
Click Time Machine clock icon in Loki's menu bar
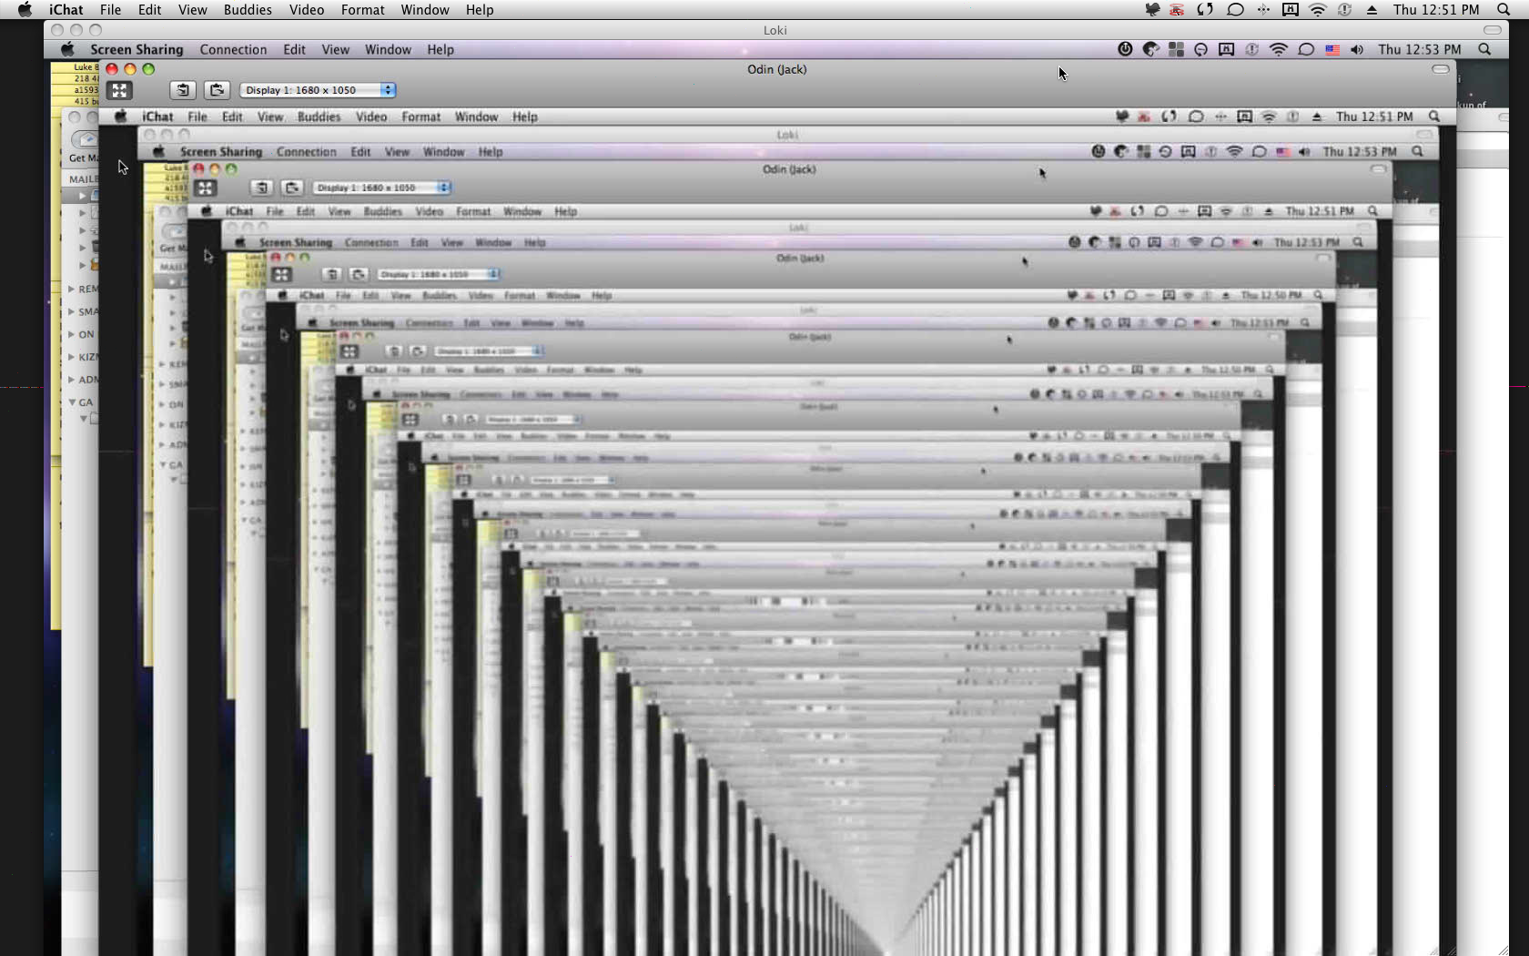1200,49
